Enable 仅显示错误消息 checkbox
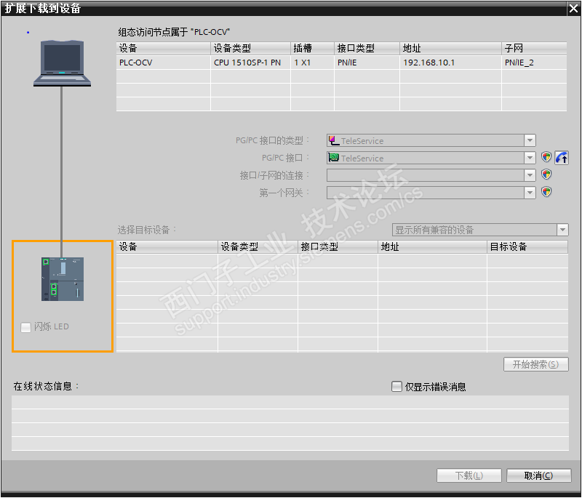Viewport: 582px width, 498px height. pyautogui.click(x=396, y=386)
